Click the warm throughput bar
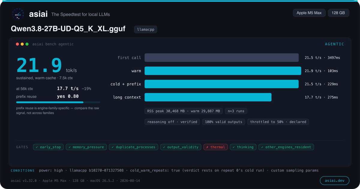 pos(223,71)
